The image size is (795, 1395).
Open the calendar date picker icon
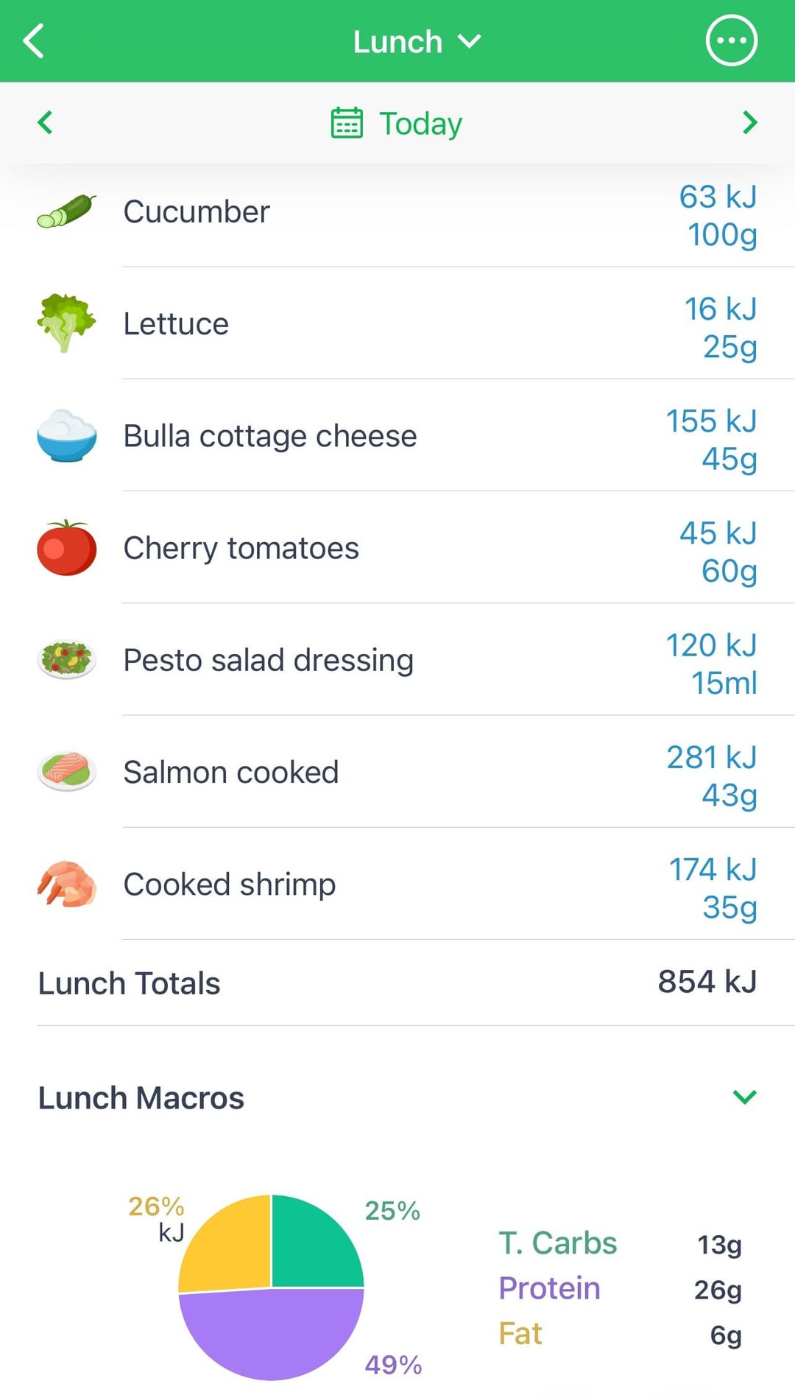[346, 123]
